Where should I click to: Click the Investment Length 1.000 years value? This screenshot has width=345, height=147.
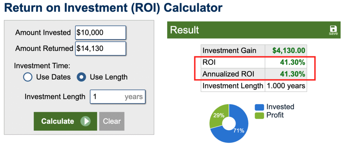click(x=286, y=86)
